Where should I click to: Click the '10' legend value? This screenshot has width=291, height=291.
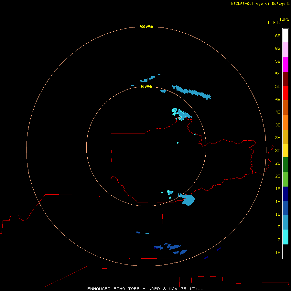[x=278, y=214]
